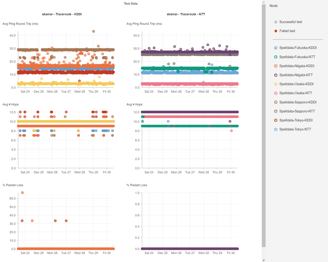Click NTT Avg Ping Round Trip (ms) label
The image size is (328, 262).
click(144, 24)
